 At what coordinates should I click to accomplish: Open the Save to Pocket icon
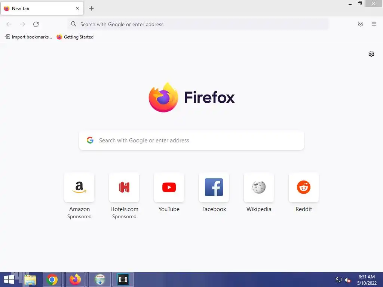[360, 24]
